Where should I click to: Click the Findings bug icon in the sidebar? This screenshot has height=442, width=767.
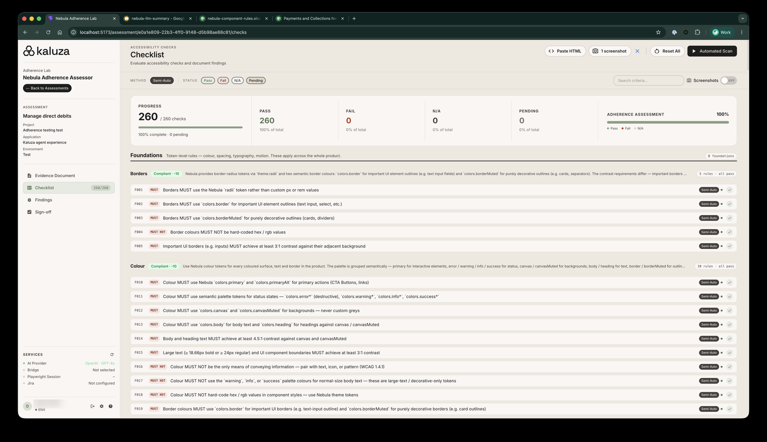[29, 200]
